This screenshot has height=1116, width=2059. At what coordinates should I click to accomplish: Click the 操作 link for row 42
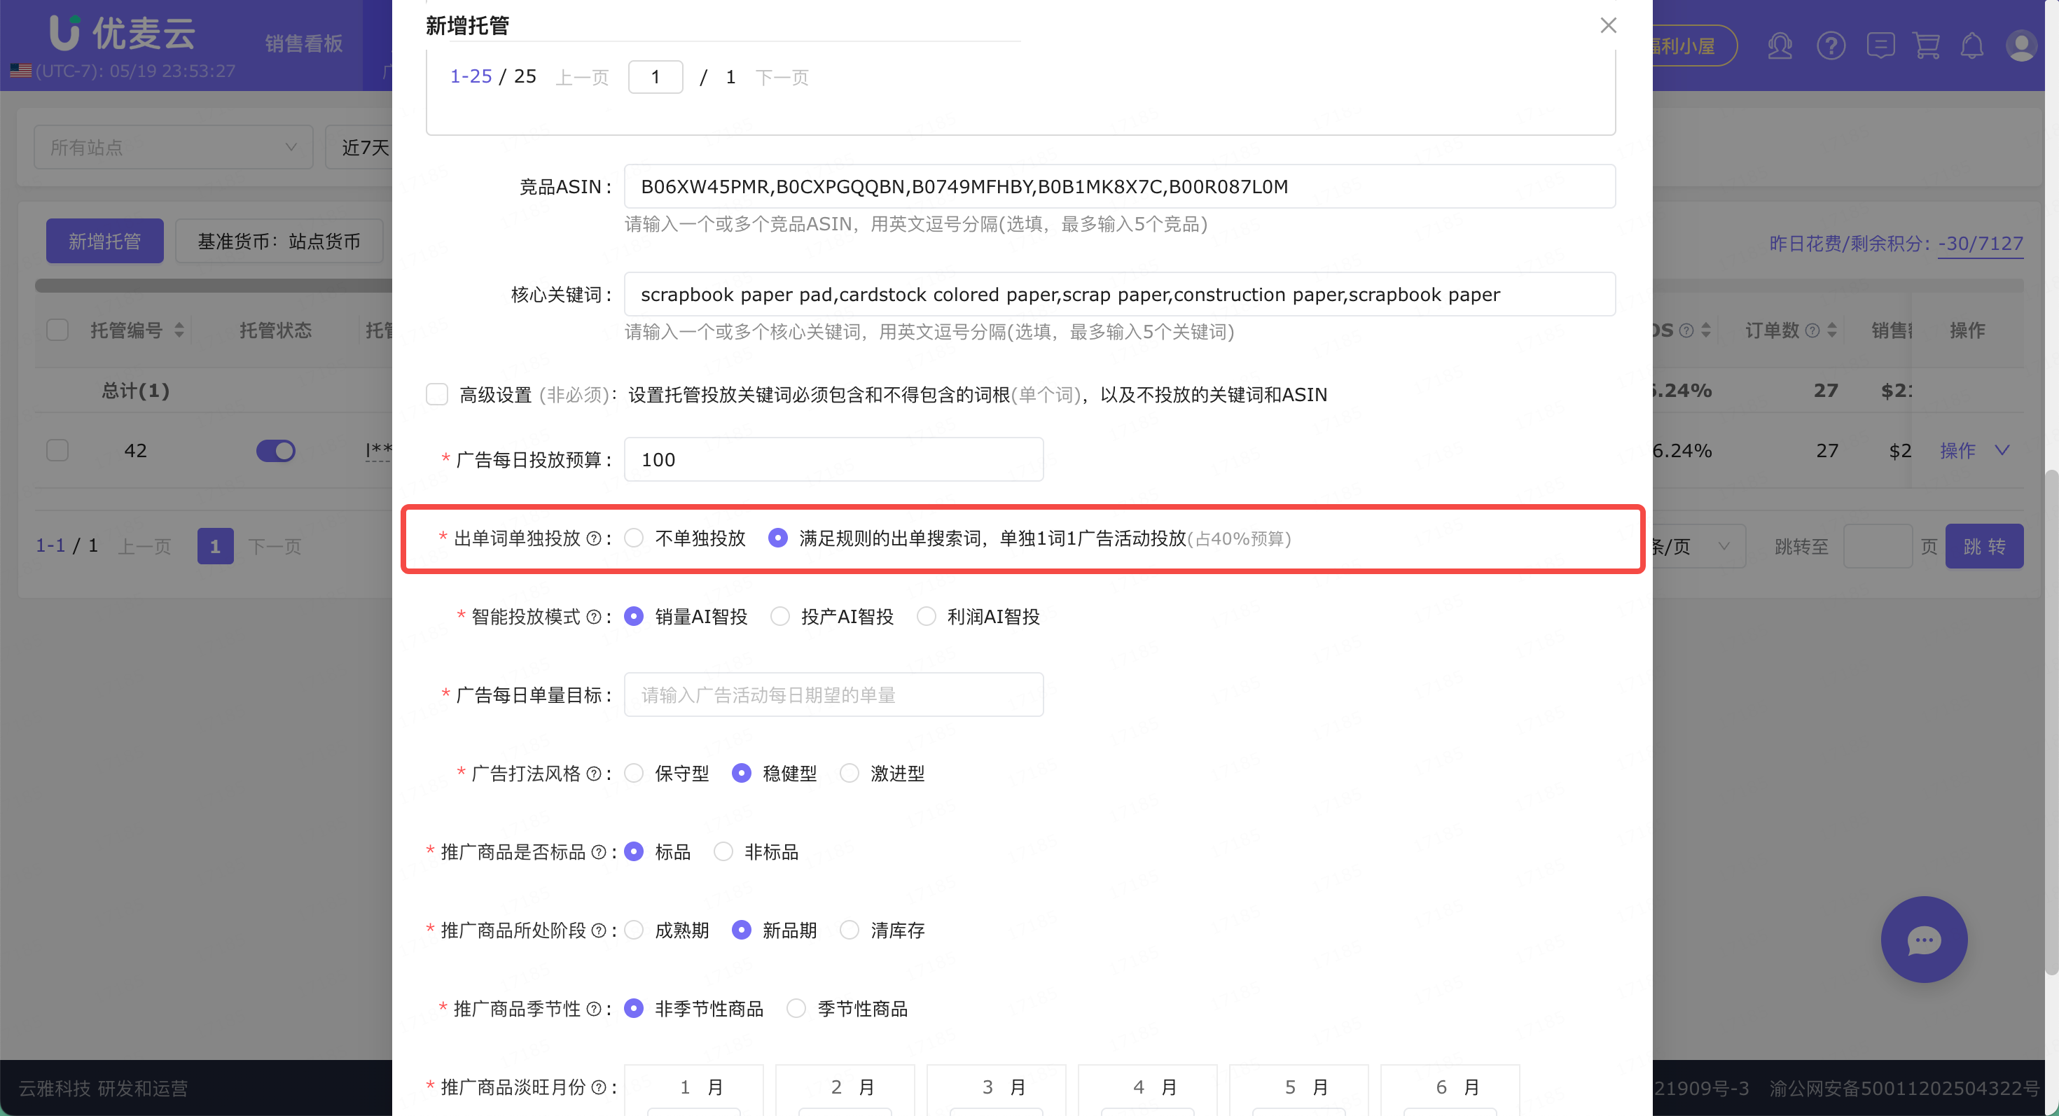[x=1957, y=451]
